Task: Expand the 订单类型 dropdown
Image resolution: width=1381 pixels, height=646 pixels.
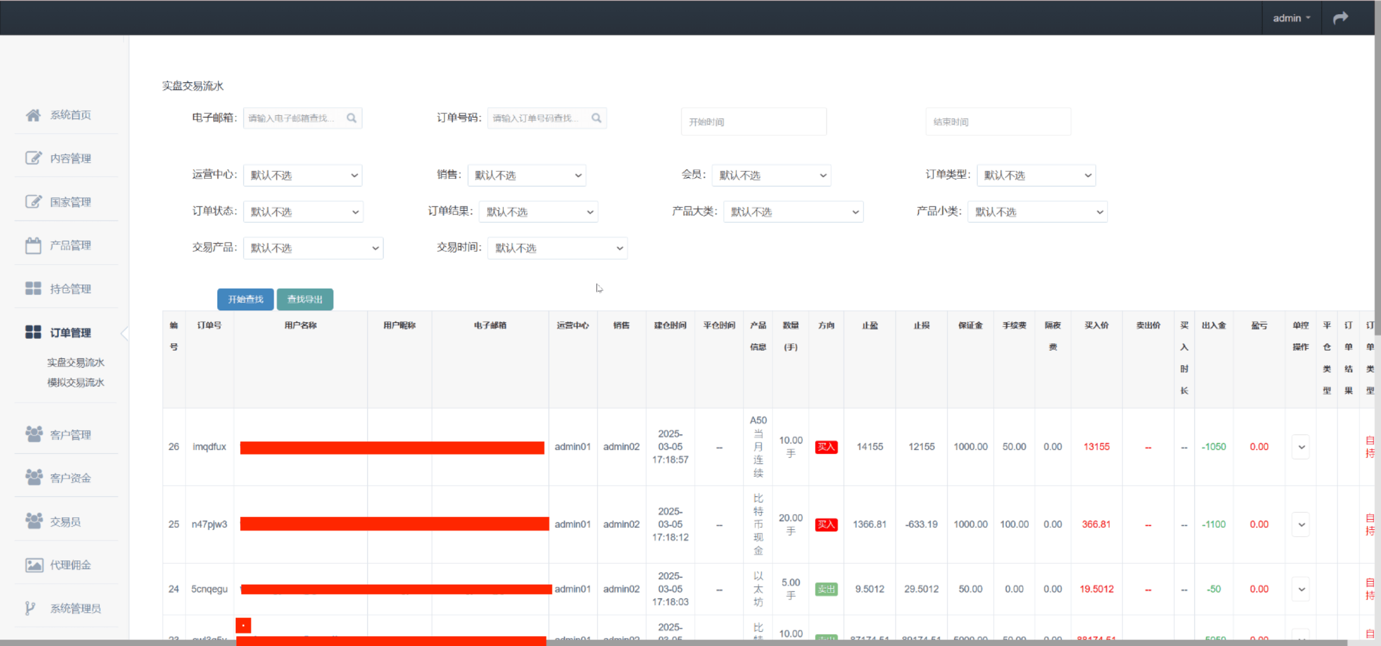Action: (x=1036, y=176)
